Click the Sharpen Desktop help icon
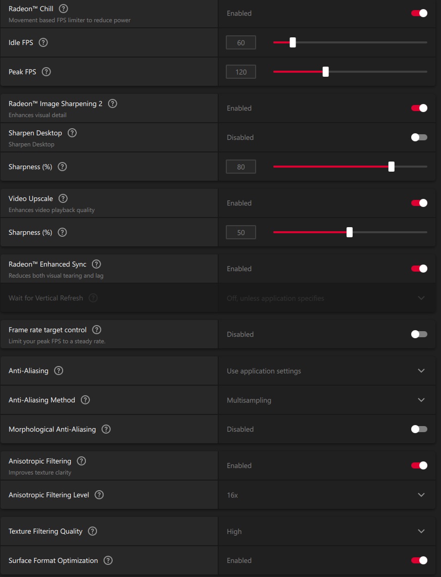The image size is (441, 577). (x=72, y=133)
